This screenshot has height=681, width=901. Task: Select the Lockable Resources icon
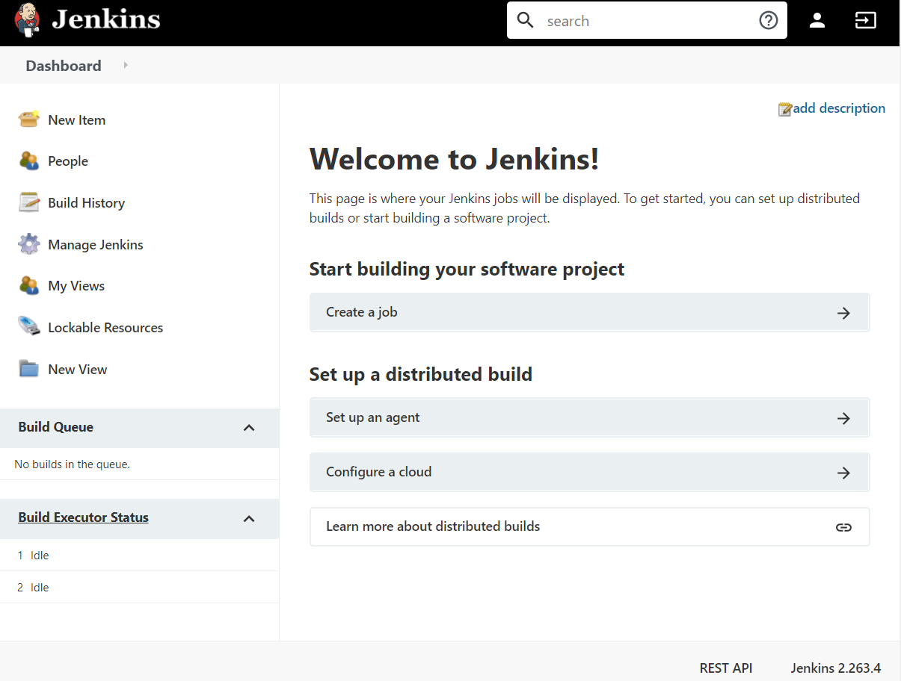pos(28,327)
